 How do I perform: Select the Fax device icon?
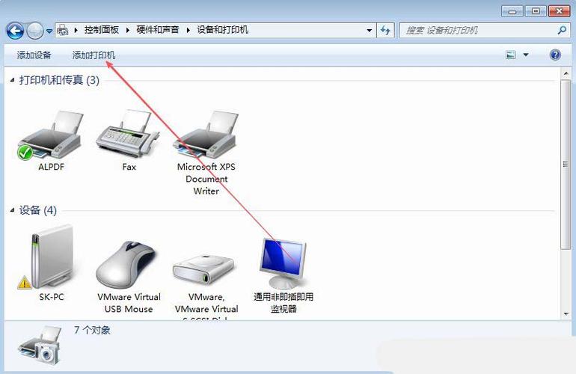point(128,134)
